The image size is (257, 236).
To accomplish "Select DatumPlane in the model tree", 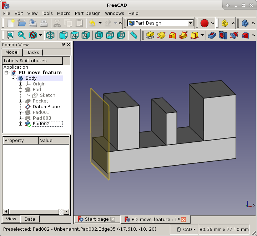I will click(46, 107).
